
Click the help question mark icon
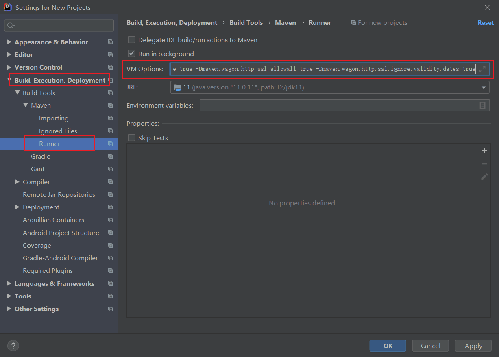click(x=13, y=346)
